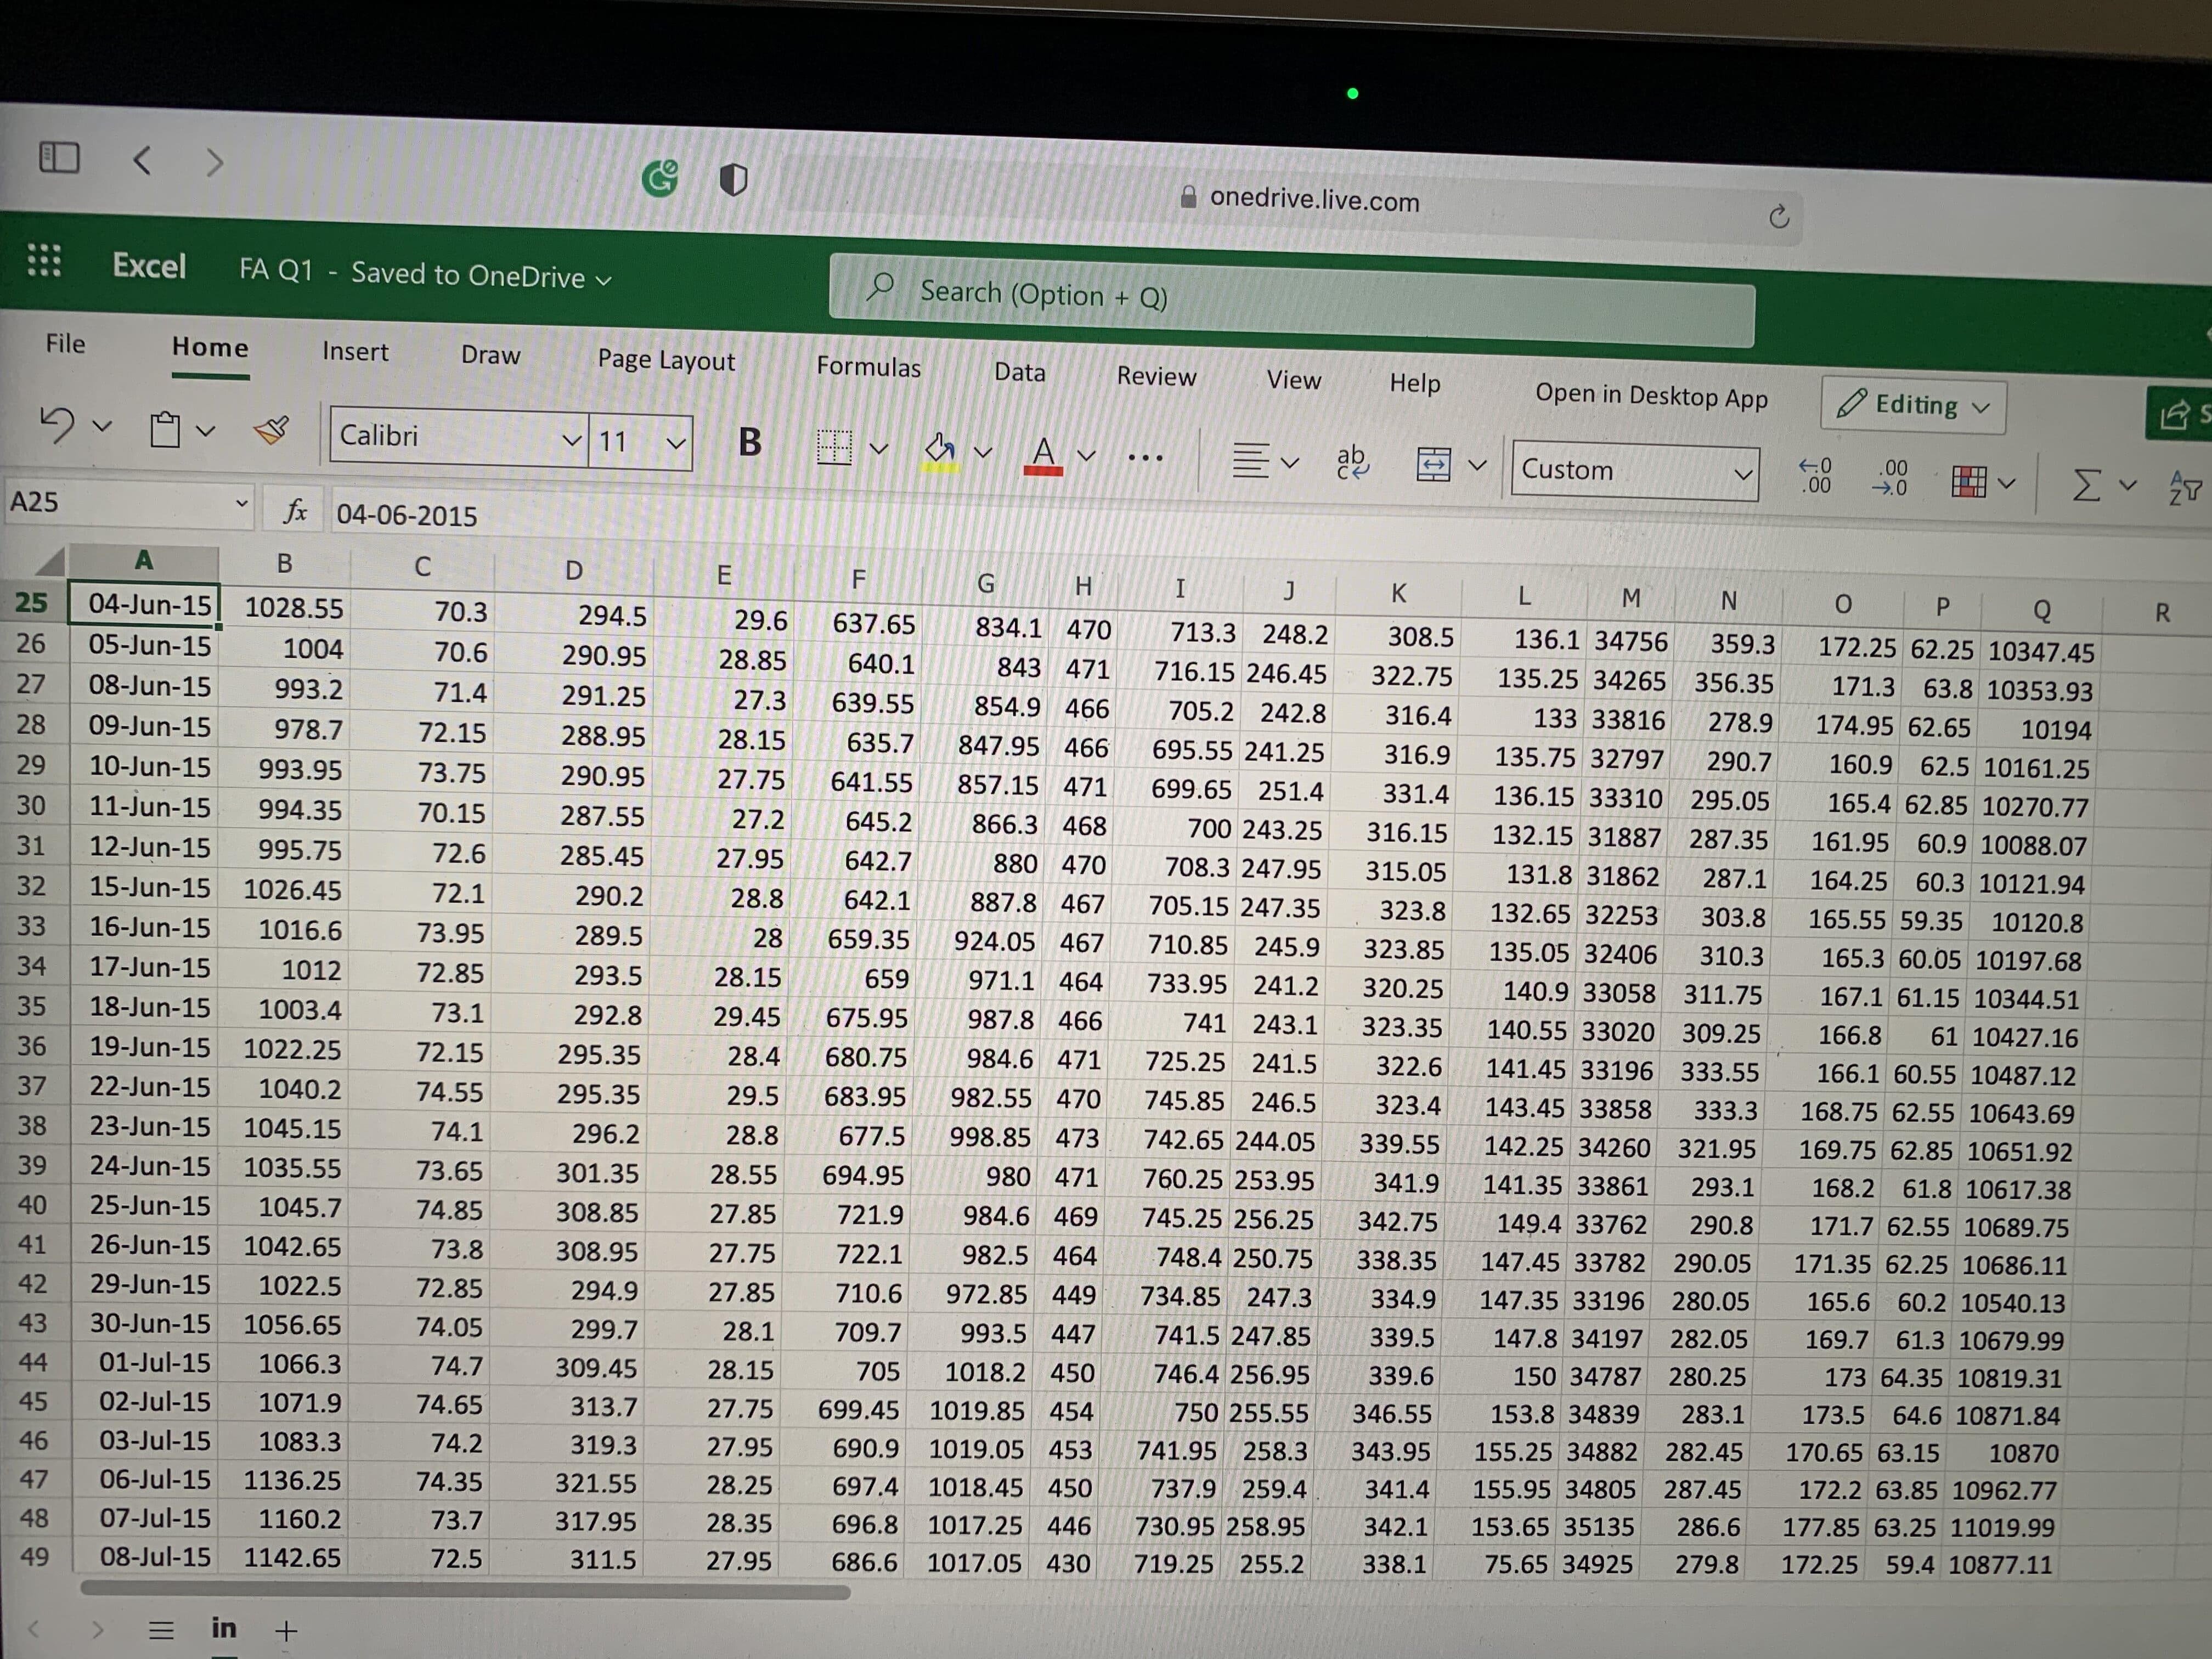Click the Search (Option + Q) box
Screen dimensions: 2212x1659
(x=1291, y=301)
